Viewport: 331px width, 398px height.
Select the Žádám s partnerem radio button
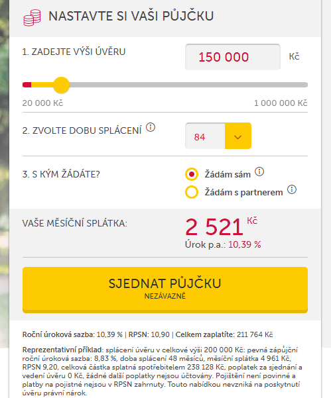192,192
